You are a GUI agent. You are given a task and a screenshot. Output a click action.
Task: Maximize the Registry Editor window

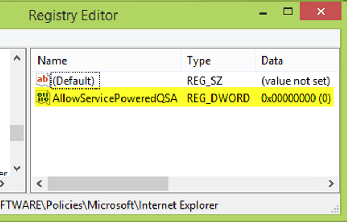click(x=288, y=11)
